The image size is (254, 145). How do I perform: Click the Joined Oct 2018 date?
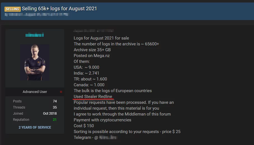click(x=50, y=114)
